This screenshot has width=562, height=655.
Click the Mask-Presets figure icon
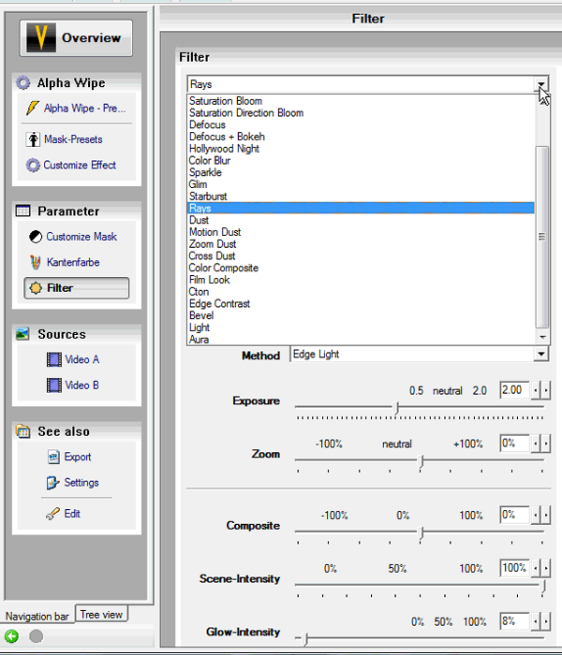[x=33, y=139]
